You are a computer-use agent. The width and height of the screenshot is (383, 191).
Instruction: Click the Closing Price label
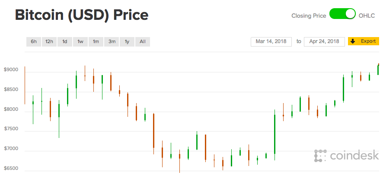coord(309,16)
